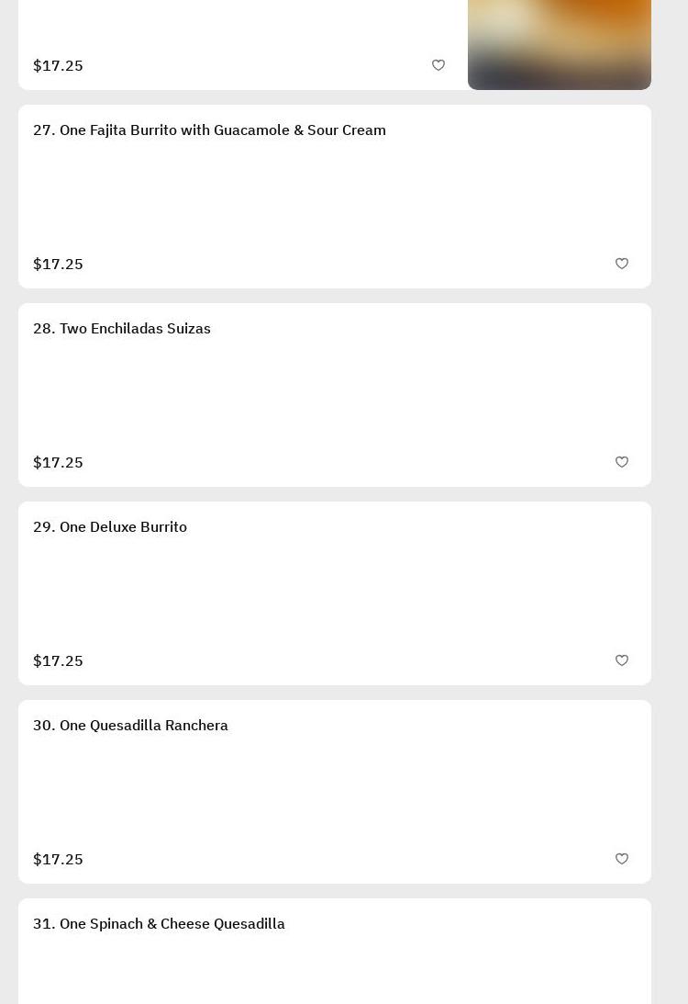Click the price under Two Enchiladas Suizas
This screenshot has width=688, height=1004.
[x=58, y=463]
